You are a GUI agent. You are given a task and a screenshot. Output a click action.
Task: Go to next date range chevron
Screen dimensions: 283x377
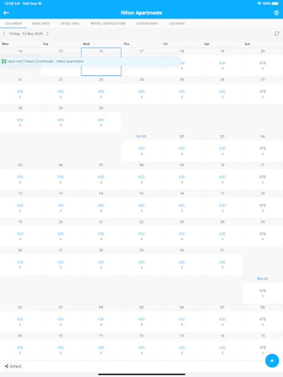tap(47, 34)
